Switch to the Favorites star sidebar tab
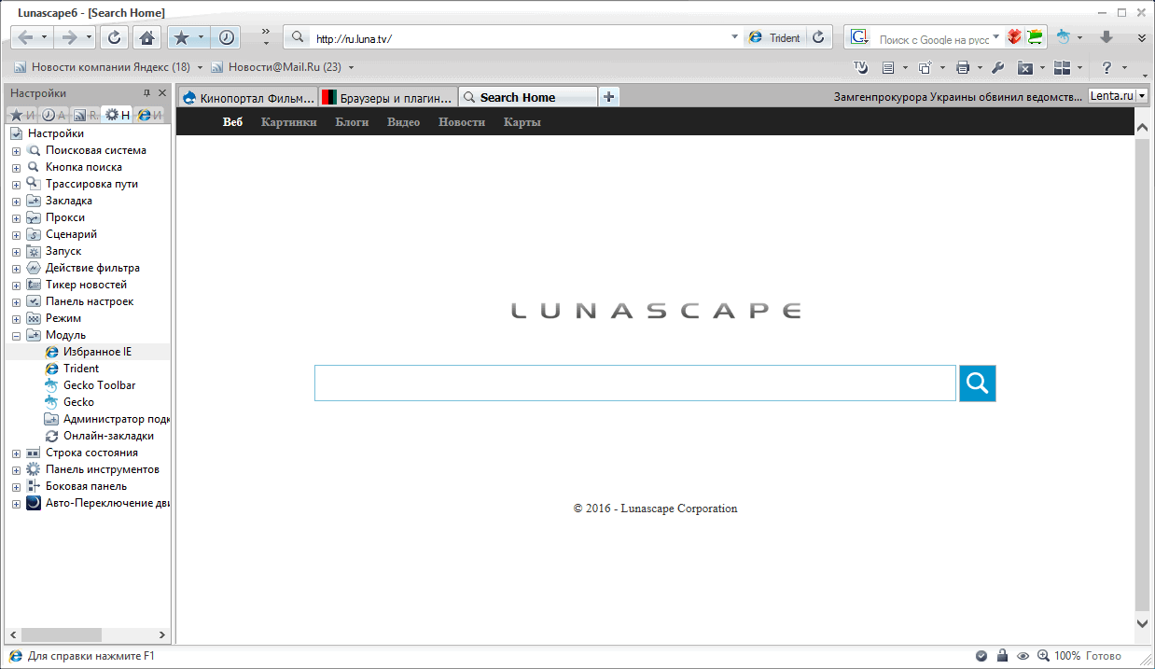The height and width of the screenshot is (669, 1155). tap(21, 115)
